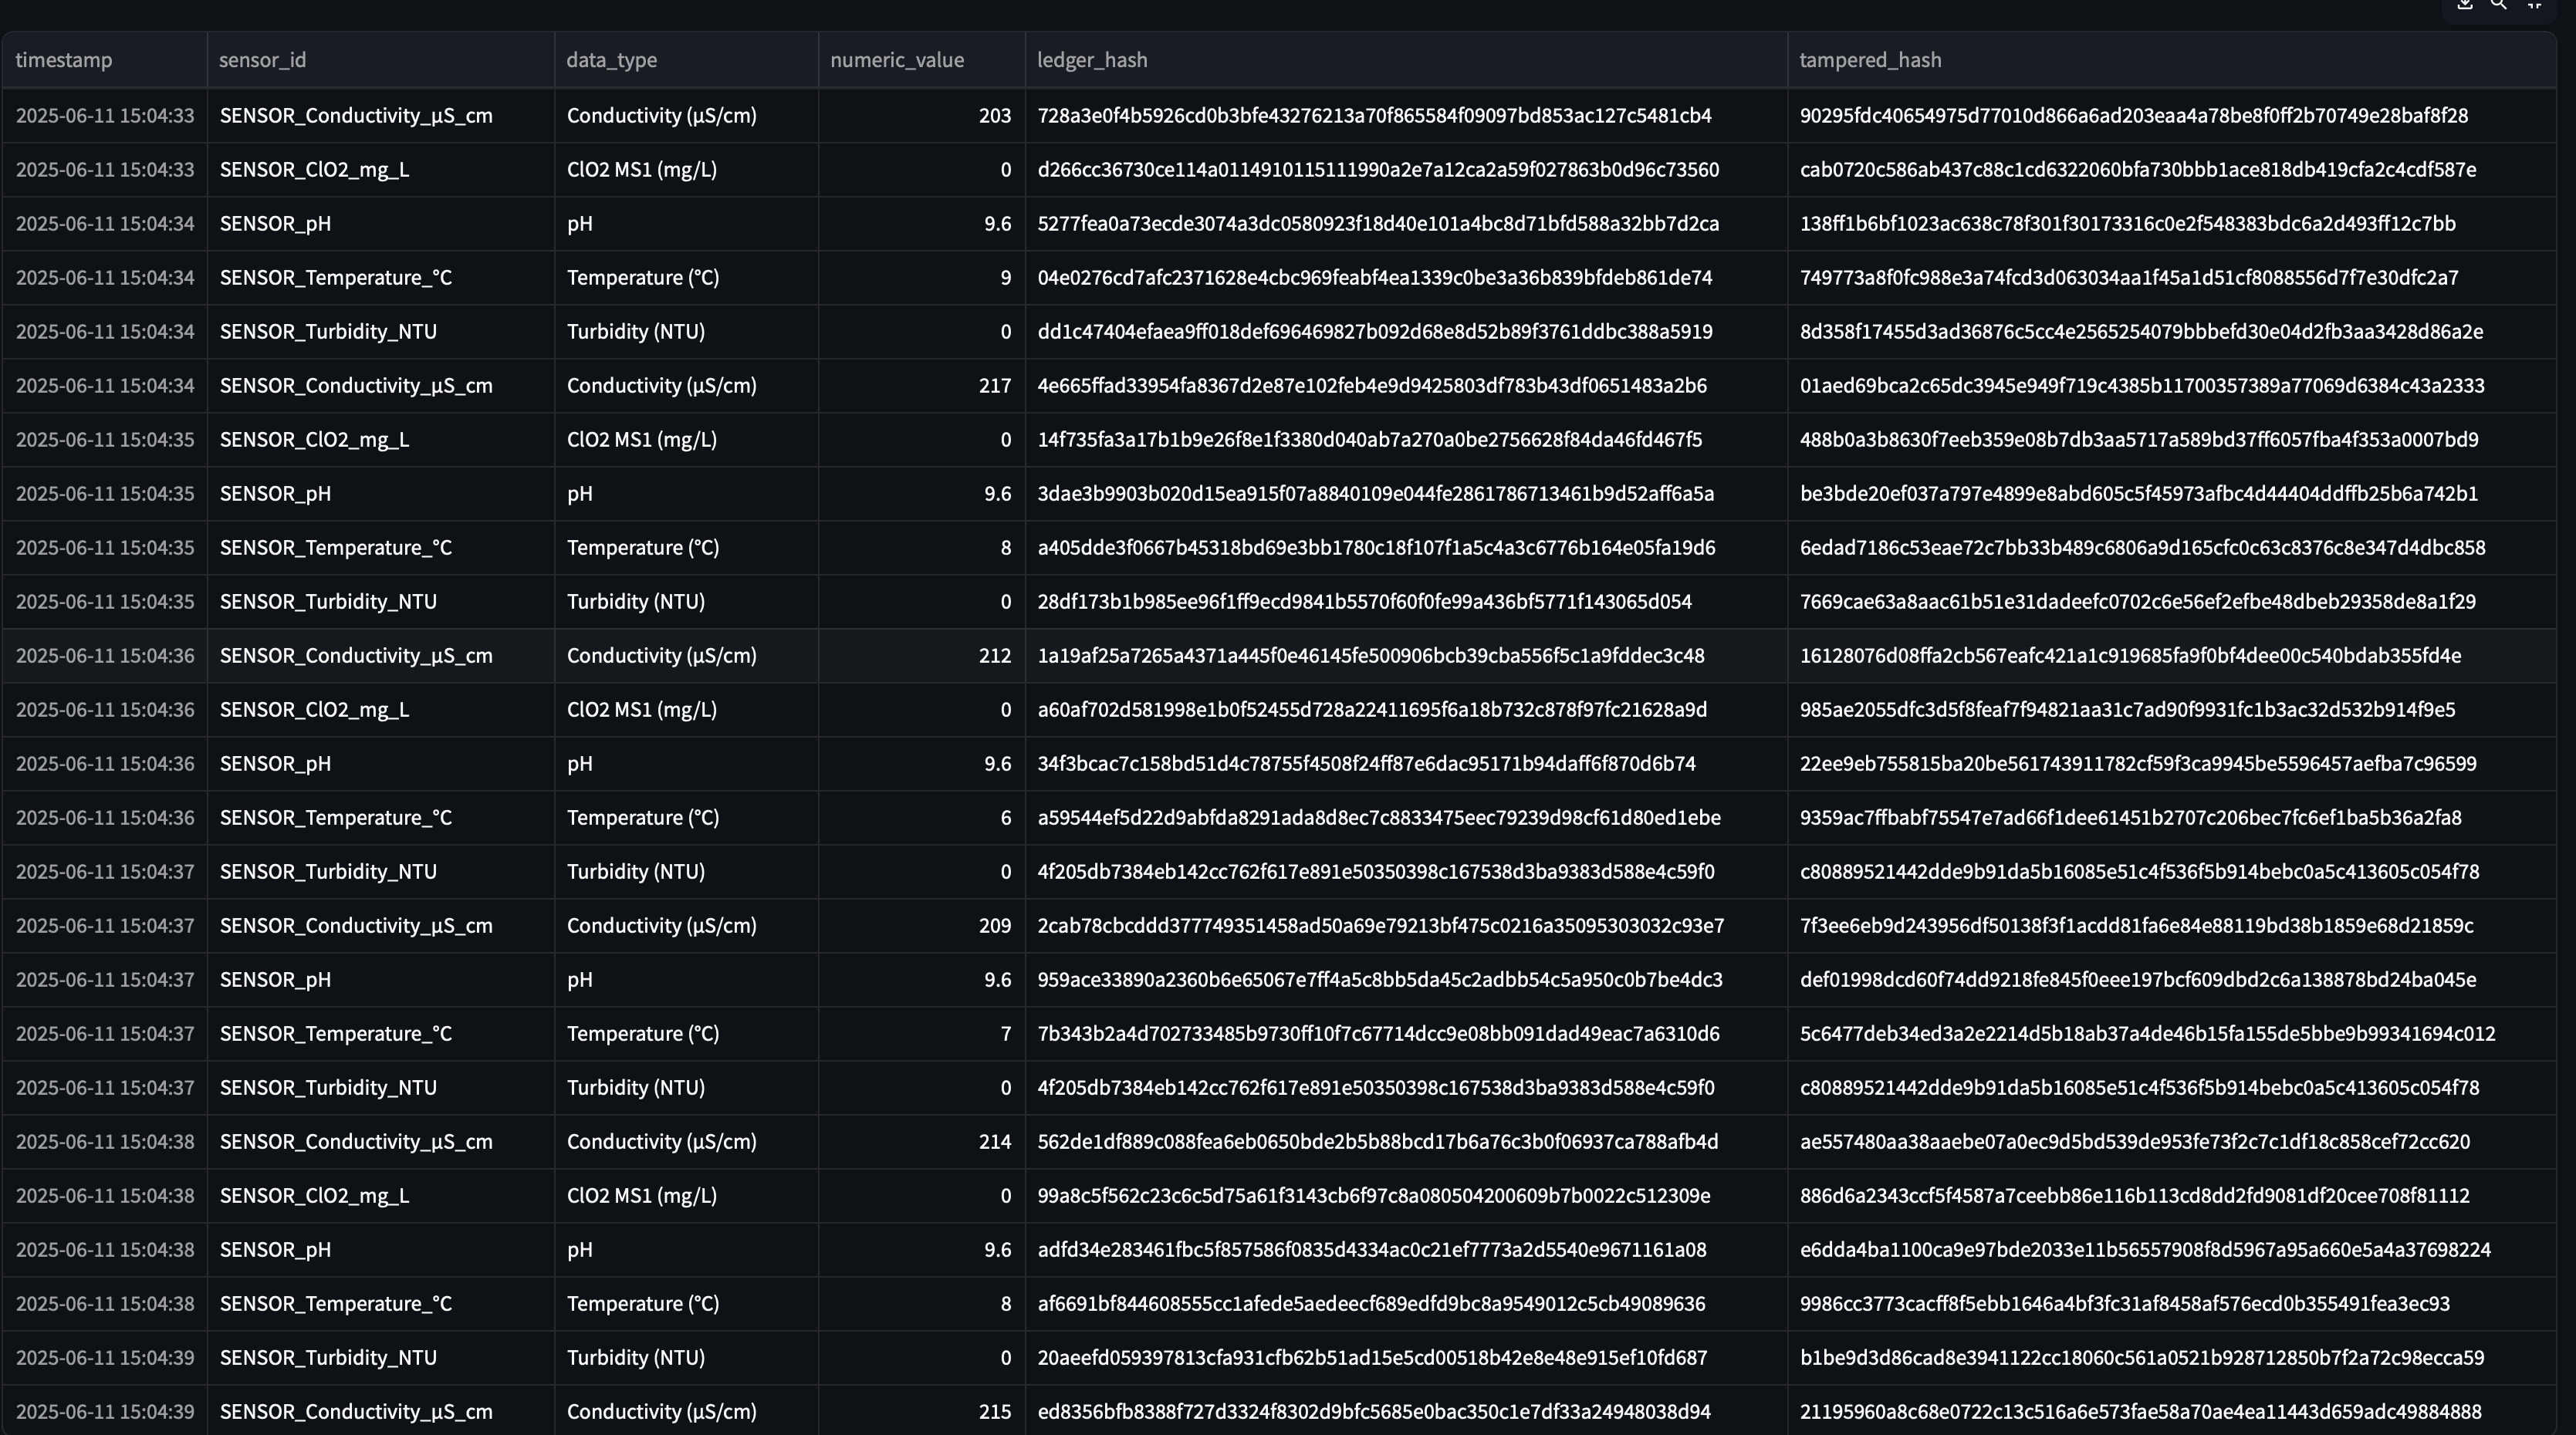The width and height of the screenshot is (2576, 1435).
Task: Select tampered hash starting with 9986cc3773ca
Action: pos(2172,1303)
